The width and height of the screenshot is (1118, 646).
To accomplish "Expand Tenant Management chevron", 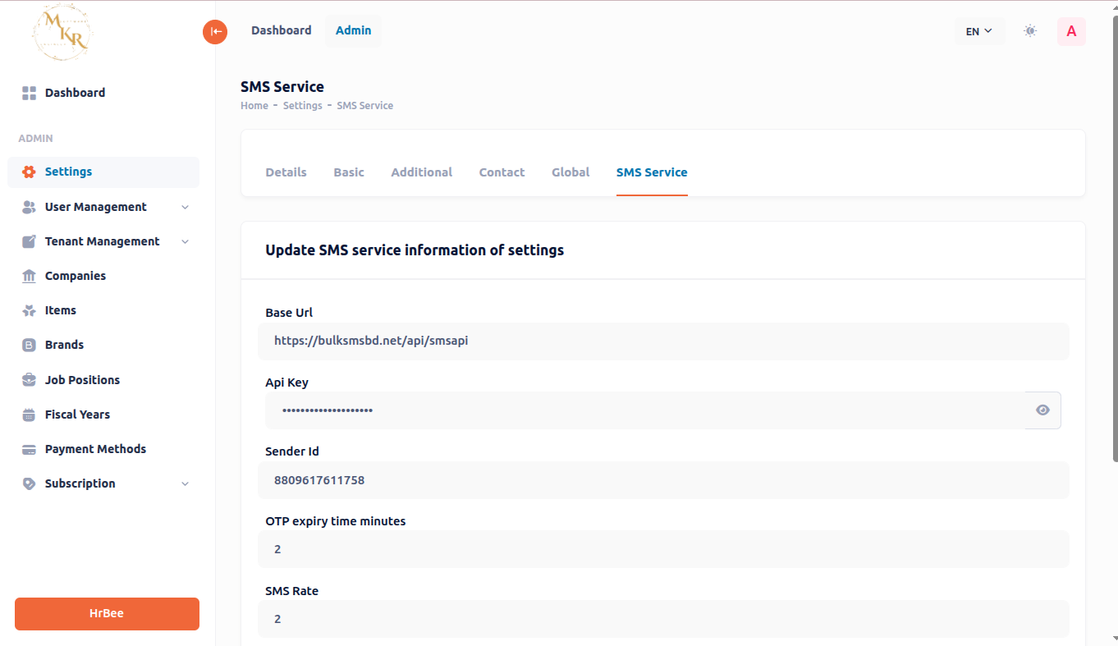I will [185, 241].
